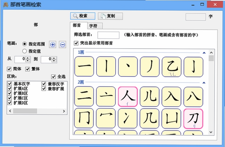The width and height of the screenshot is (225, 147).
Task: Collapse the 1画 radical group
Action: tap(204, 53)
